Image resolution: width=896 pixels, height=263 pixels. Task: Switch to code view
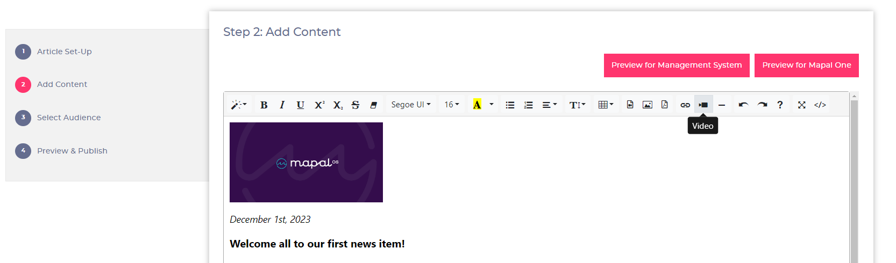[820, 105]
